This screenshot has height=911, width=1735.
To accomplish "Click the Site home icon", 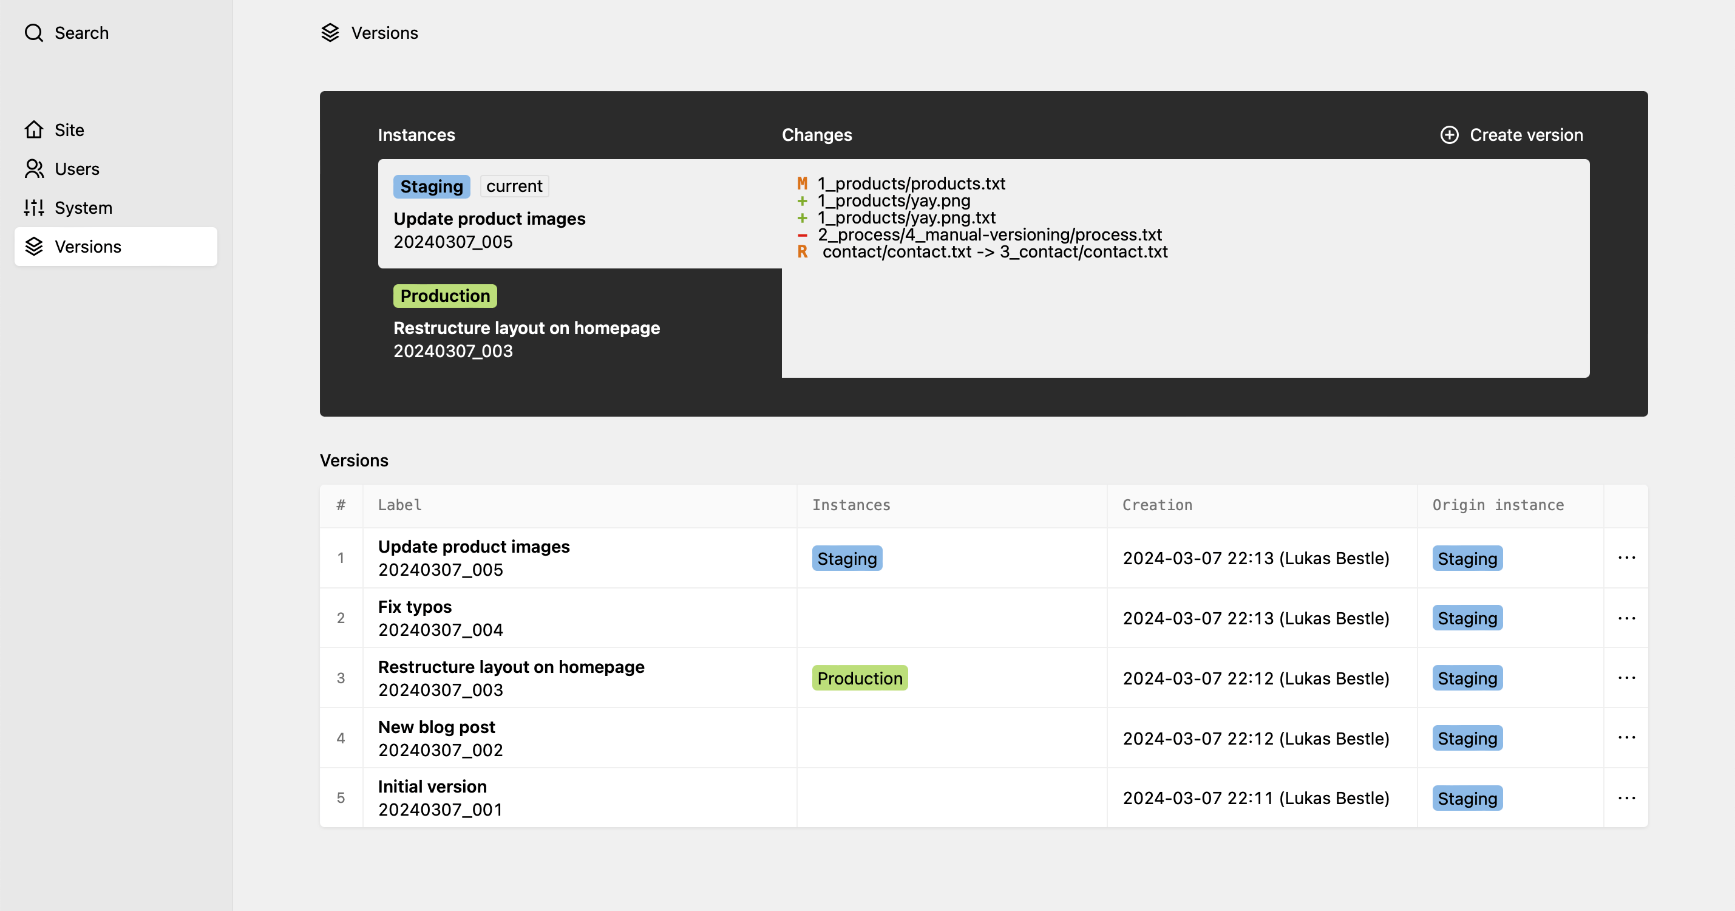I will tap(33, 129).
